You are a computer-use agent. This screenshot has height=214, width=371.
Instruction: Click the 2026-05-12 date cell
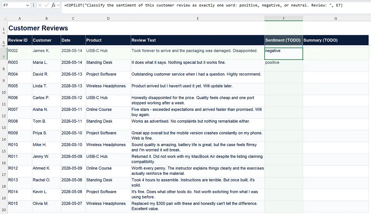pos(73,101)
